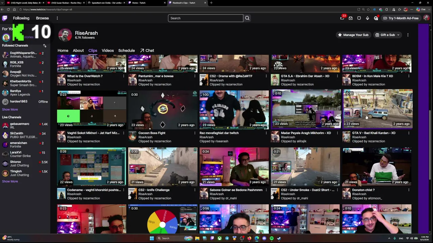Click the Clipped by dr_mahi credit under Sabone Golnar
This screenshot has height=243, width=433.
(223, 198)
